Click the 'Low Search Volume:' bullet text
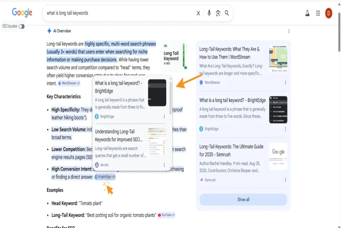 [69, 130]
